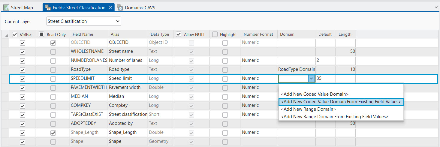Toggle the Allow NULL header checkbox
The image size is (440, 147).
coord(179,34)
